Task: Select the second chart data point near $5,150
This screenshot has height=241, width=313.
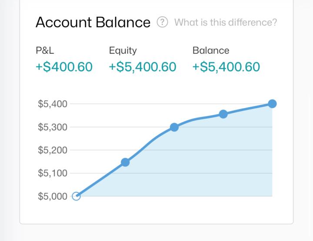Action: [x=125, y=162]
